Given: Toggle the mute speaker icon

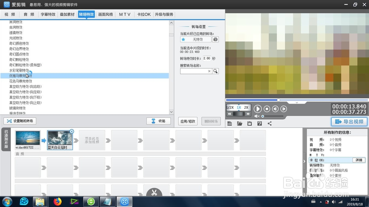Looking at the screenshot, I should (257, 116).
